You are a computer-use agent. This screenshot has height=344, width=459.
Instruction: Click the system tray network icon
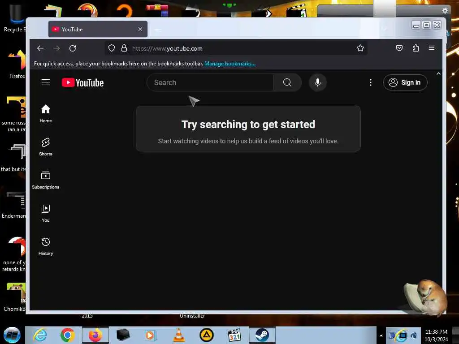(402, 335)
